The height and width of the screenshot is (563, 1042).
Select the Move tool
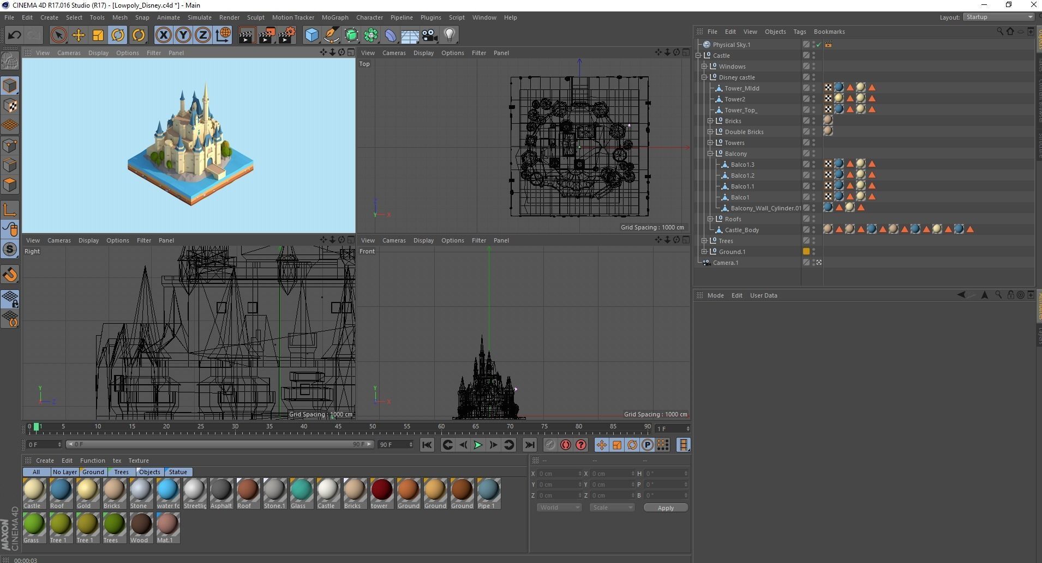79,35
